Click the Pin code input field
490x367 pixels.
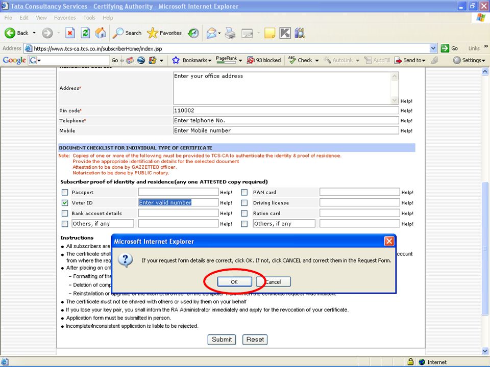(x=286, y=110)
